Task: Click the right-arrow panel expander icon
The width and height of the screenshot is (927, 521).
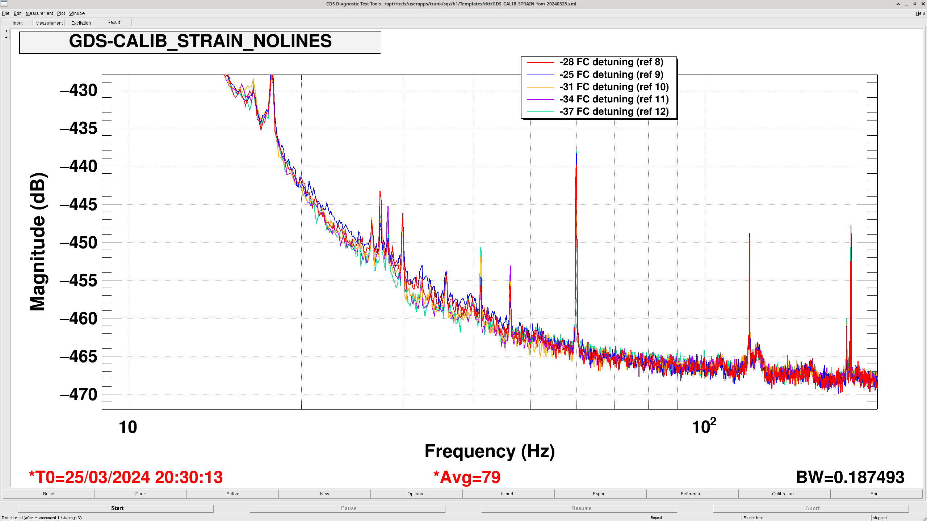Action: coord(6,31)
